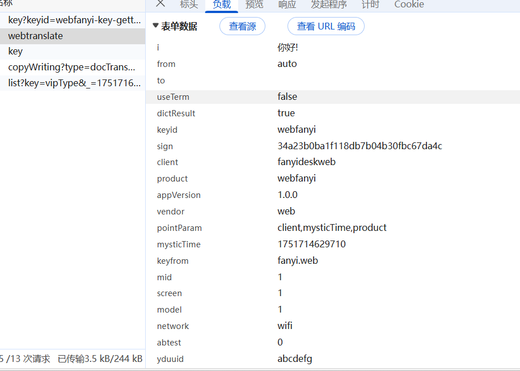Screen dimensions: 520x371
Task: Select the request named key
Action: [73, 52]
